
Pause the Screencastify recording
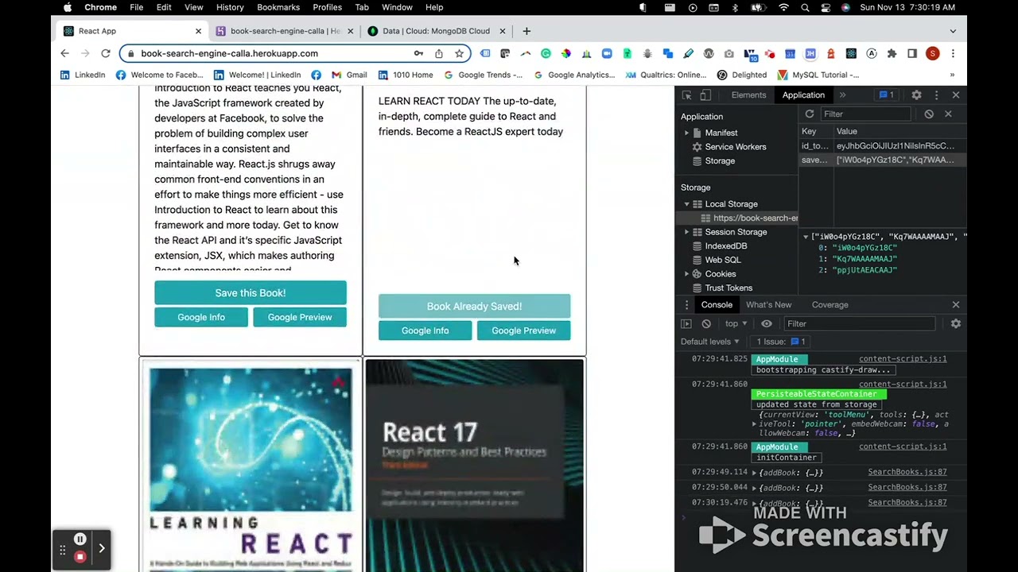[80, 539]
